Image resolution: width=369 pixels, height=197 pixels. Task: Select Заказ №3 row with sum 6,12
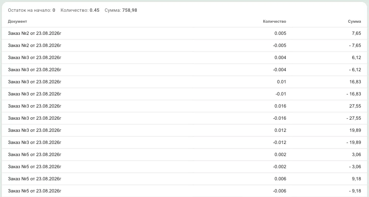tap(184, 58)
